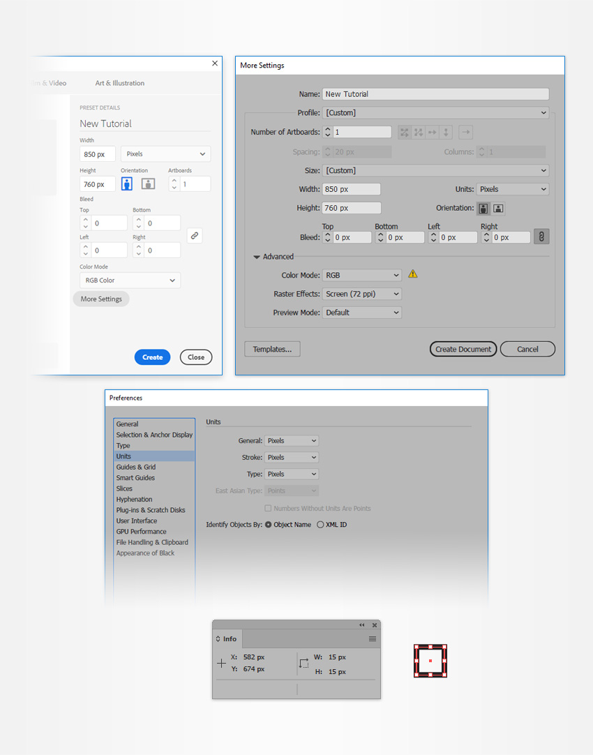
Task: Select landscape orientation in New Document panel
Action: coord(148,184)
